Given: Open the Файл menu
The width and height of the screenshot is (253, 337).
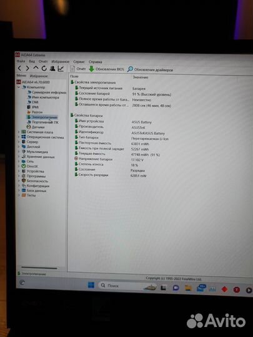Looking at the screenshot, I should tap(21, 61).
